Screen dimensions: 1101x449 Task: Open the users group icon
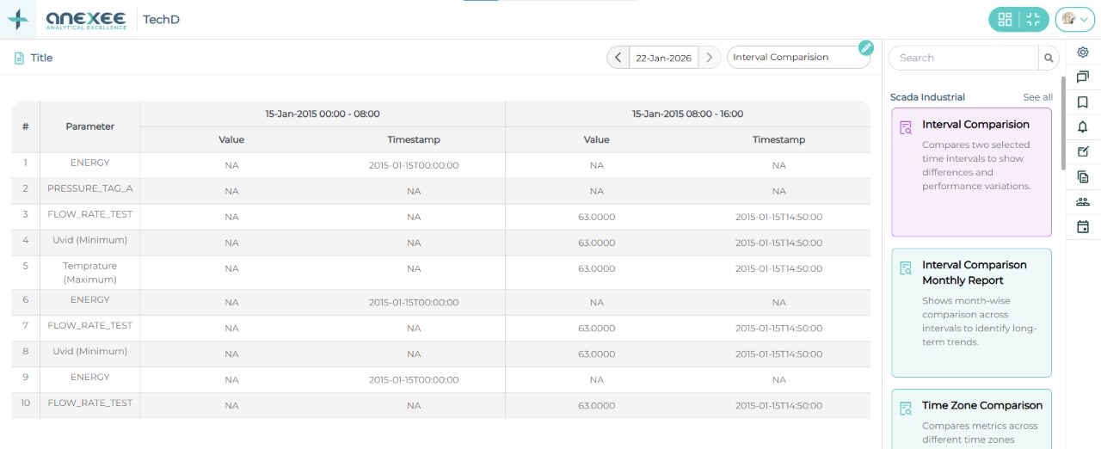pyautogui.click(x=1083, y=202)
